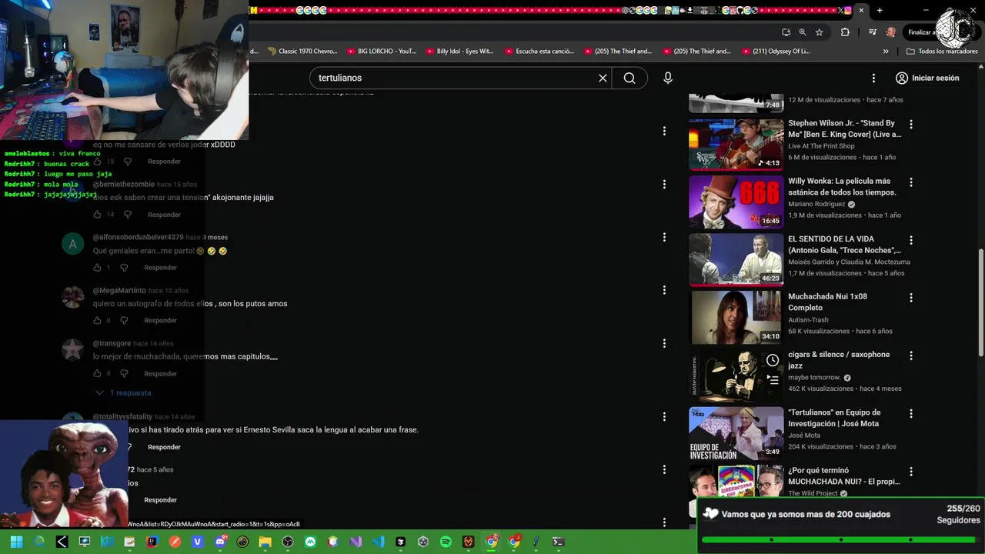Click the Windows Start button
The image size is (985, 554).
pos(17,542)
